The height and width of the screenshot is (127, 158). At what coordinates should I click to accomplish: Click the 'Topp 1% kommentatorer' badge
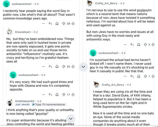coord(49,104)
